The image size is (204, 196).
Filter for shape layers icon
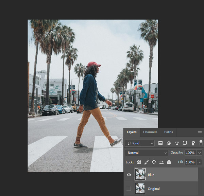(185, 143)
